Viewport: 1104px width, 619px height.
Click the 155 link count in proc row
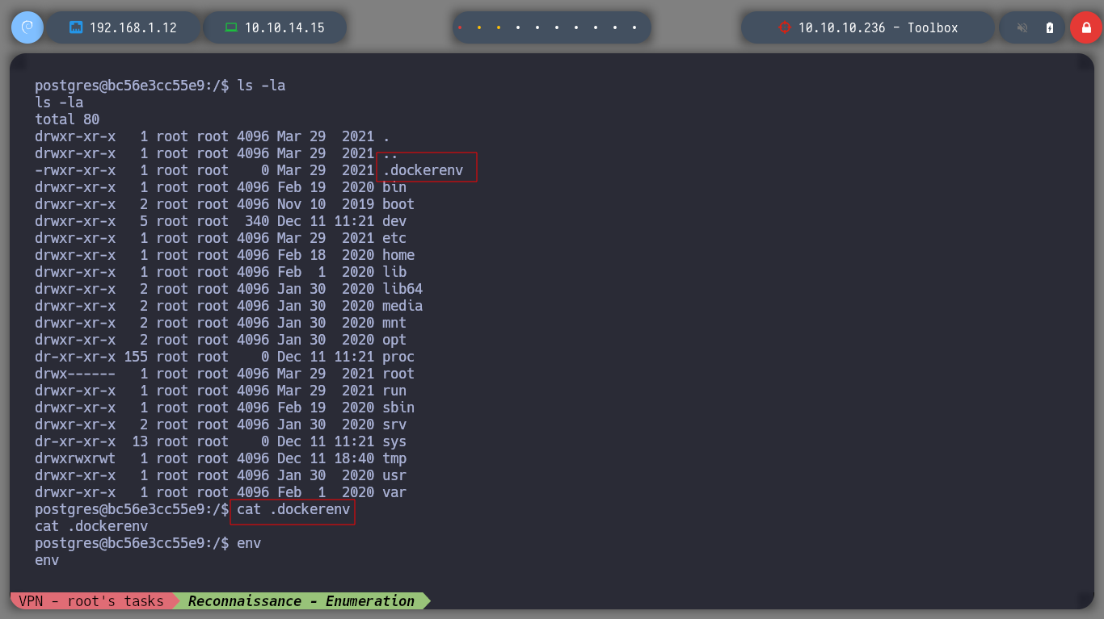click(136, 357)
